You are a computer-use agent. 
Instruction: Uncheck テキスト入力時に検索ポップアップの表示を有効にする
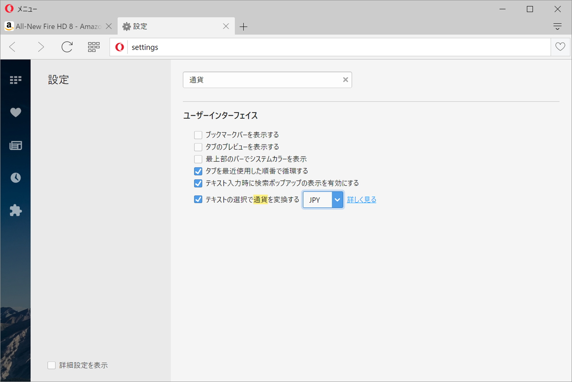pyautogui.click(x=198, y=183)
